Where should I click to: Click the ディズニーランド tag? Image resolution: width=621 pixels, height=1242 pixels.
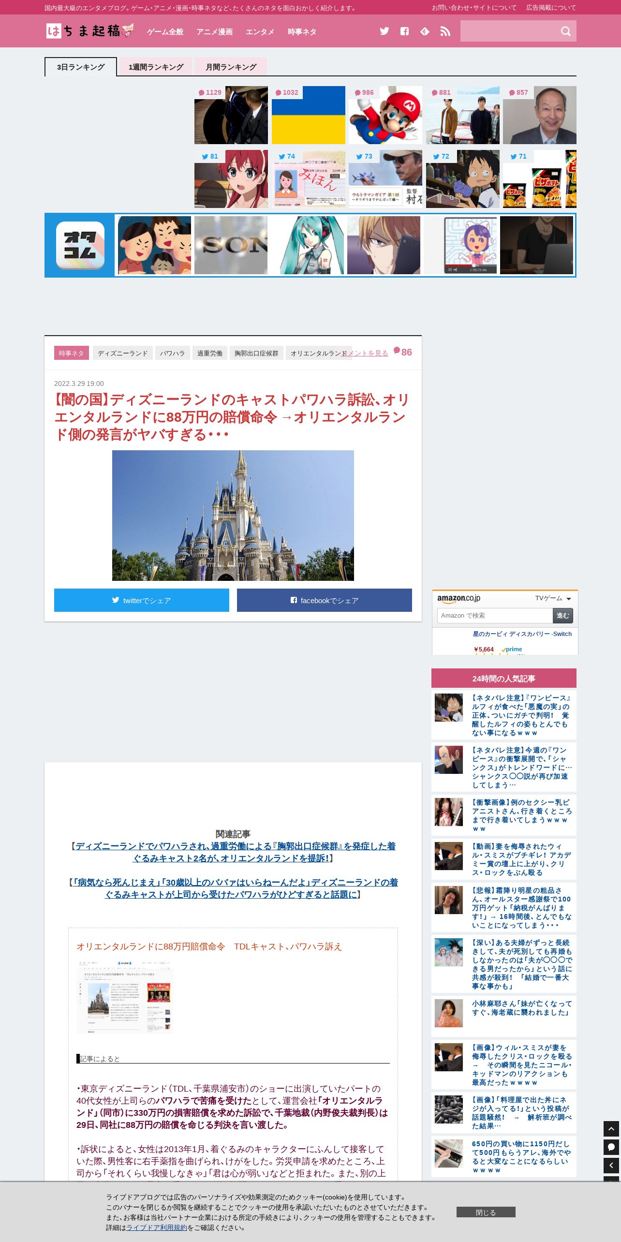click(123, 353)
